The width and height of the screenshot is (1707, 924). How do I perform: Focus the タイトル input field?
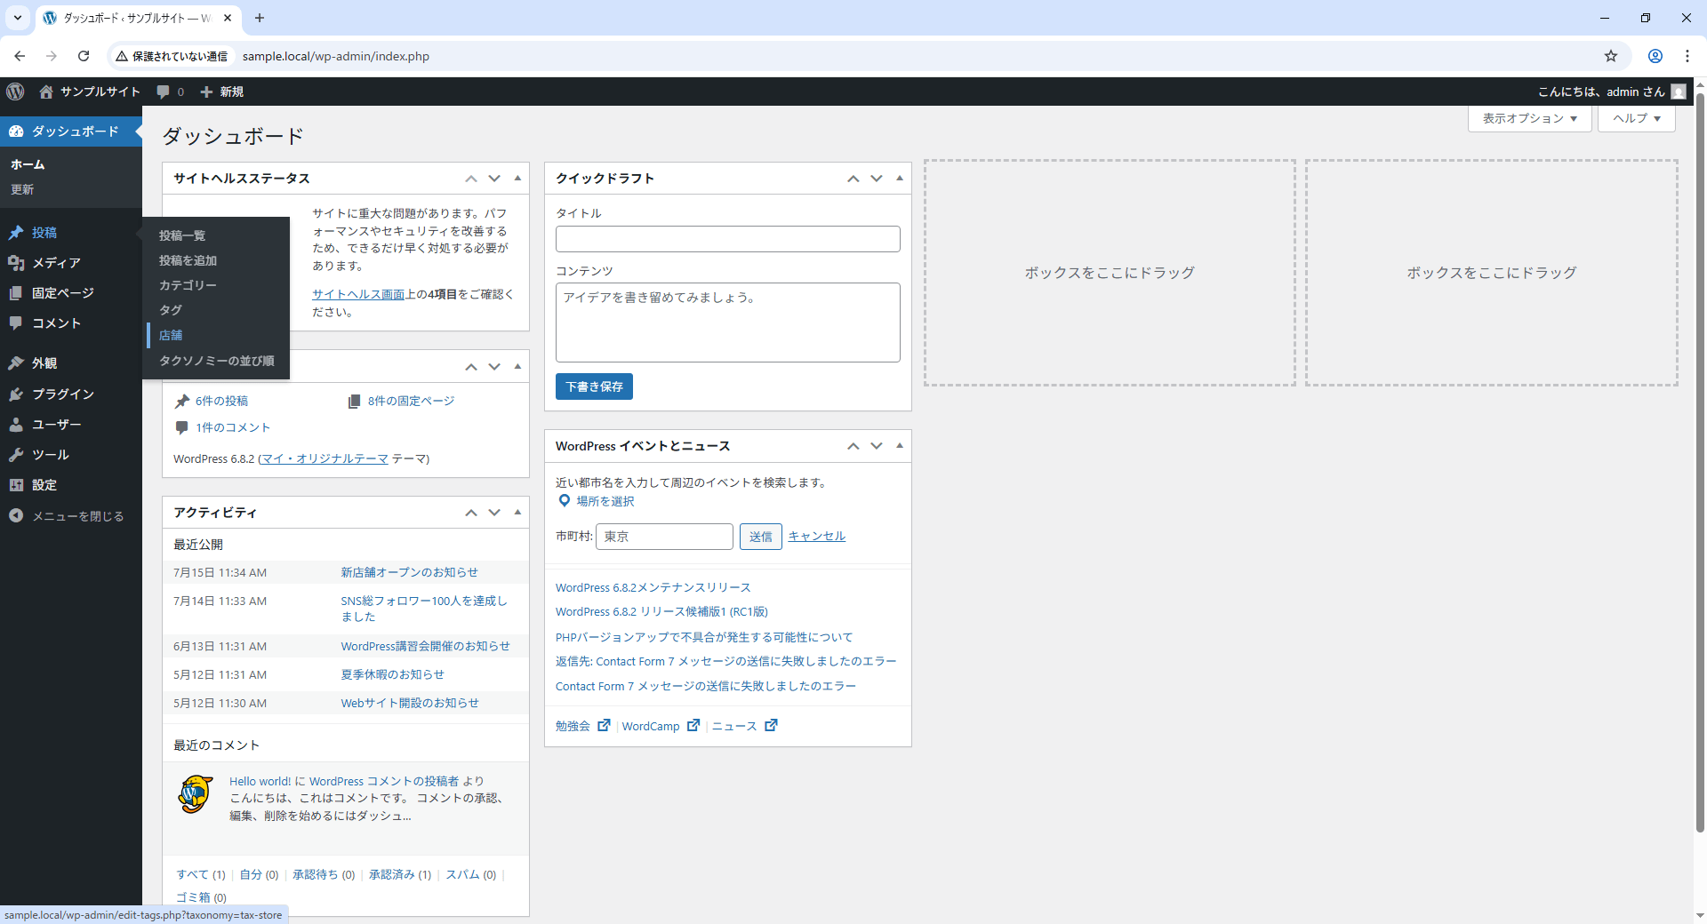(727, 239)
